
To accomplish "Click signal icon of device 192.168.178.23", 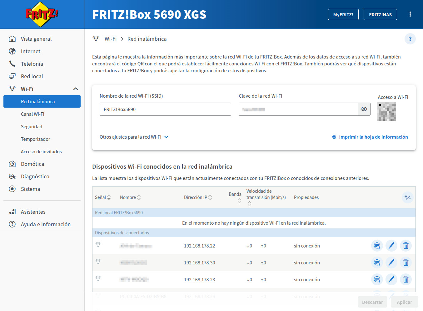I will coord(98,278).
